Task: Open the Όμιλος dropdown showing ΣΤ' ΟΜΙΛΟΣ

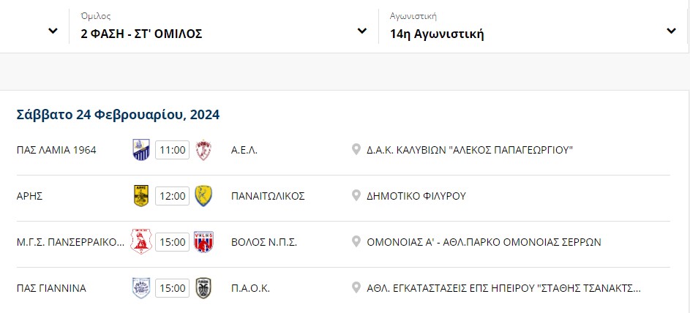Action: (224, 26)
